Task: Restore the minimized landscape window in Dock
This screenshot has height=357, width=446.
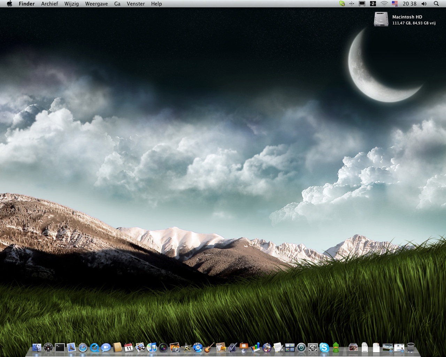Action: pos(388,347)
